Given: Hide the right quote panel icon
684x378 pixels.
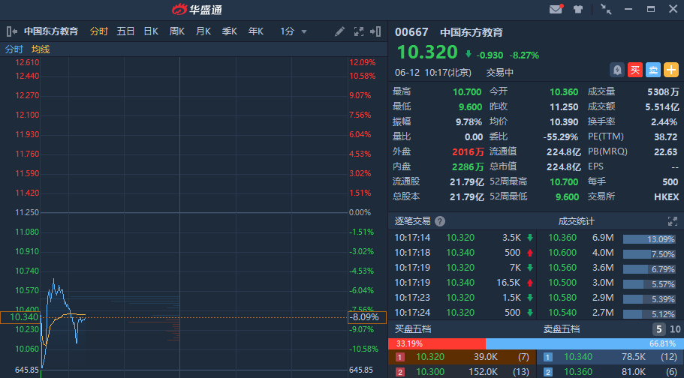Looking at the screenshot, I should tap(375, 31).
